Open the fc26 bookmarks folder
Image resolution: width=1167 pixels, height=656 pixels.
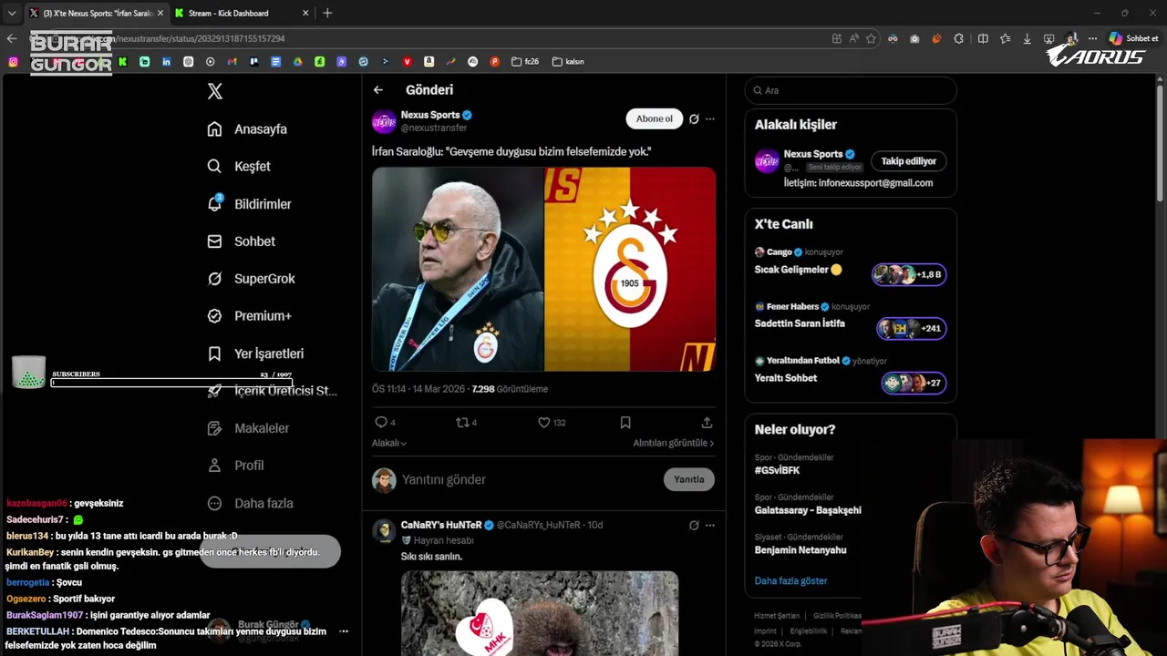click(x=525, y=62)
